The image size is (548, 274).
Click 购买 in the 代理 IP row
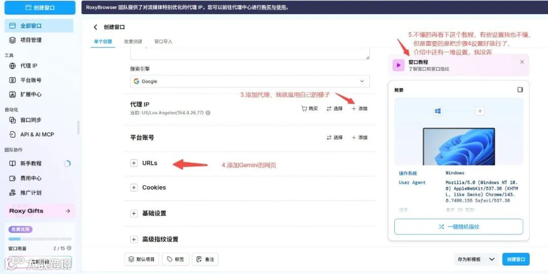click(x=310, y=109)
